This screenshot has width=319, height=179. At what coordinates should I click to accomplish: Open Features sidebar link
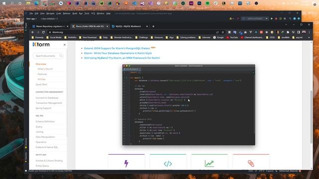[42, 74]
